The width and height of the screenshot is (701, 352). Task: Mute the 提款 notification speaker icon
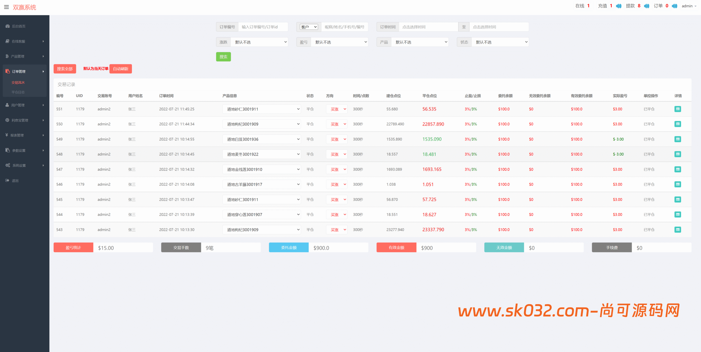tap(647, 6)
